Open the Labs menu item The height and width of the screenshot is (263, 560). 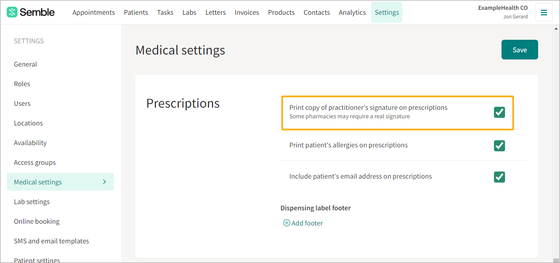[x=189, y=12]
